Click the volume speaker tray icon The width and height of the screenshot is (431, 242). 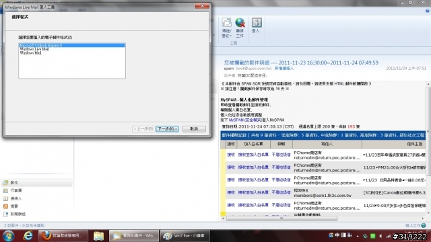pyautogui.click(x=380, y=236)
